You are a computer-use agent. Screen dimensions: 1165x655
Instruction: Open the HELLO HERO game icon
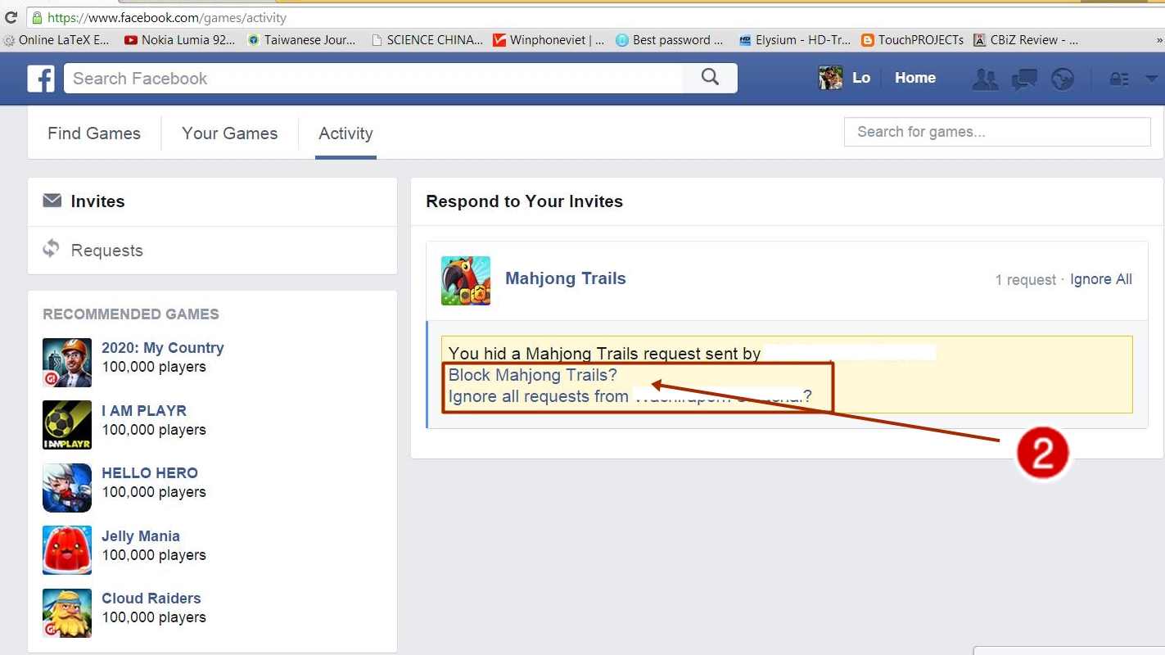click(67, 488)
